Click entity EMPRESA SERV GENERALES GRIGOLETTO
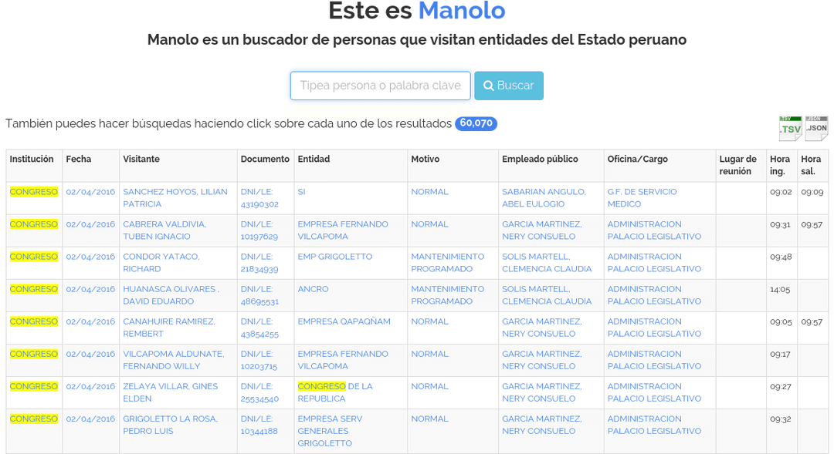Viewport: 834px width, 454px height. pos(330,431)
